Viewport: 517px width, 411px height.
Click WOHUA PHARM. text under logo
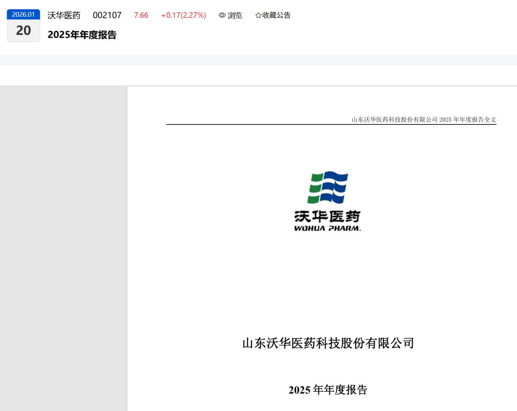pyautogui.click(x=327, y=228)
